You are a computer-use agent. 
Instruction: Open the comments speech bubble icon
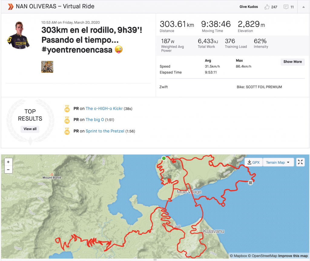click(286, 7)
